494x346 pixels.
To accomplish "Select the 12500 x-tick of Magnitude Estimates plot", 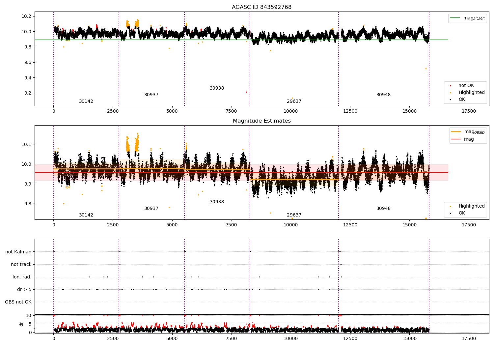I will click(350, 225).
